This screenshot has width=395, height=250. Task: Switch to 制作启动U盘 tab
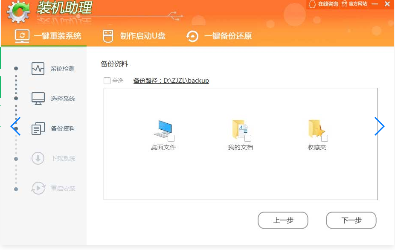click(134, 36)
